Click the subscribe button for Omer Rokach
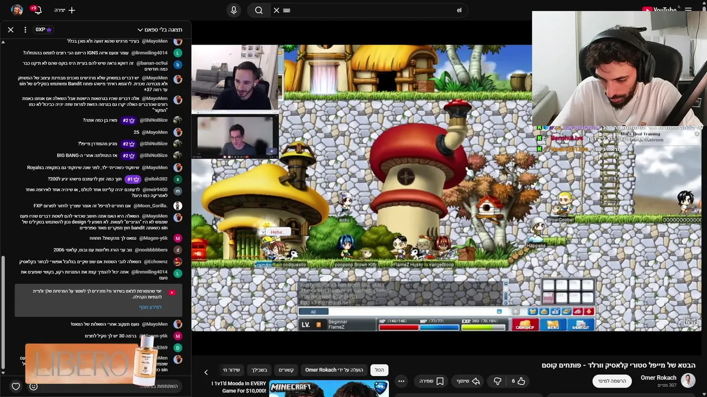 (612, 381)
